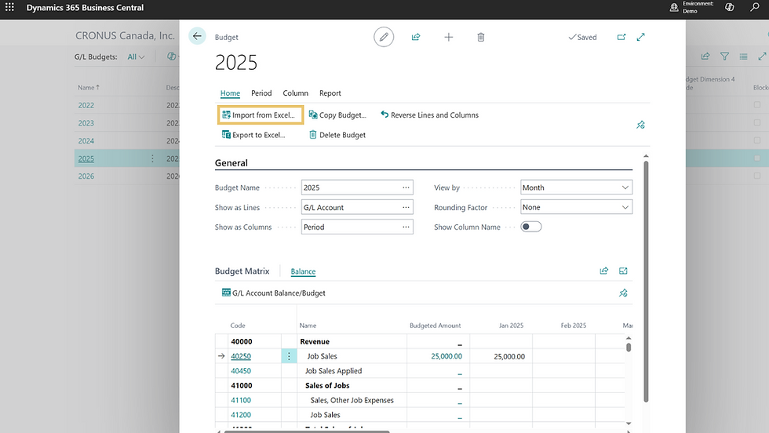
Task: Switch to the Home tab
Action: click(x=230, y=93)
